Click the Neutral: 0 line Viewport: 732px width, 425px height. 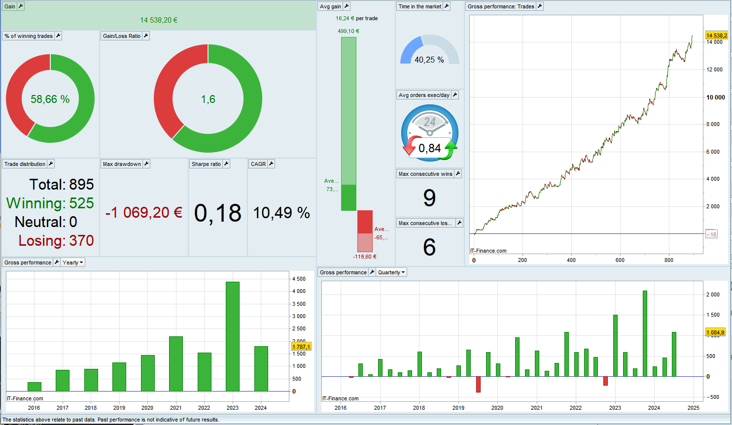46,222
